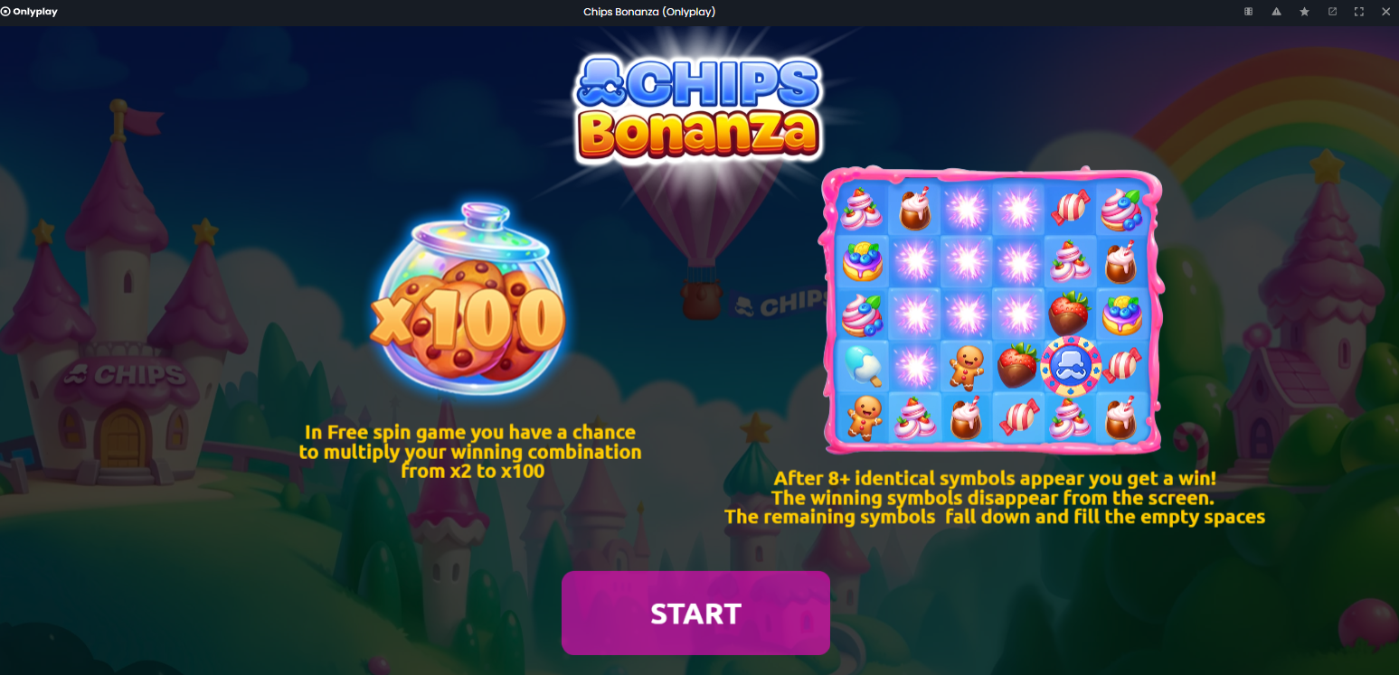
Task: Click the hot air balloon basket
Action: [701, 301]
